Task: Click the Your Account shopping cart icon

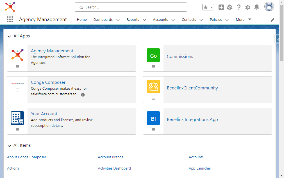Action: (17, 118)
